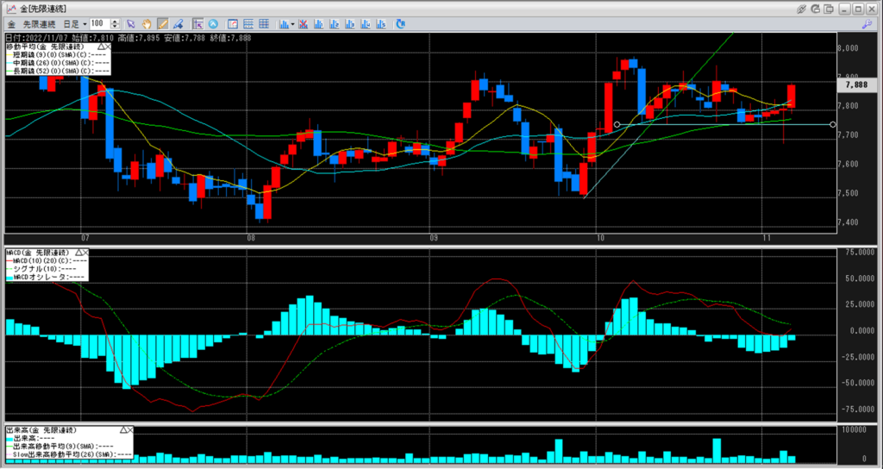The image size is (883, 469).
Task: Maximize the 金[先限連続] chart window
Action: click(x=858, y=9)
